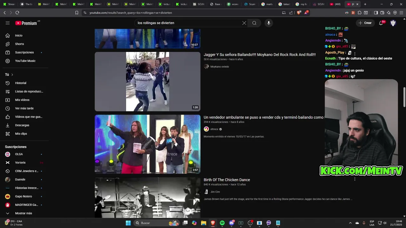This screenshot has height=228, width=406.
Task: Switch to the roy lic Google tab
Action: point(301,4)
